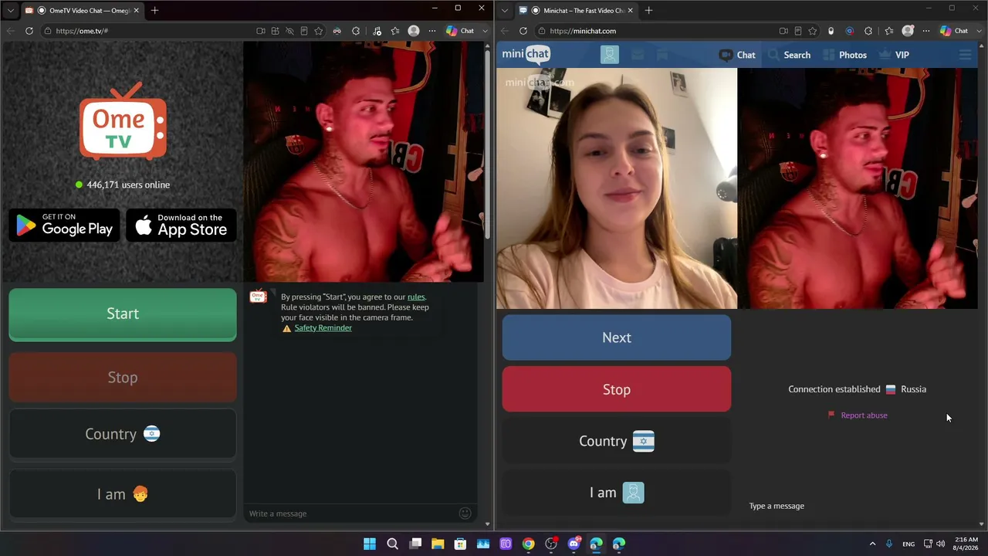Viewport: 988px width, 556px height.
Task: Click OmeTV page vertical scrollbar
Action: [487, 143]
